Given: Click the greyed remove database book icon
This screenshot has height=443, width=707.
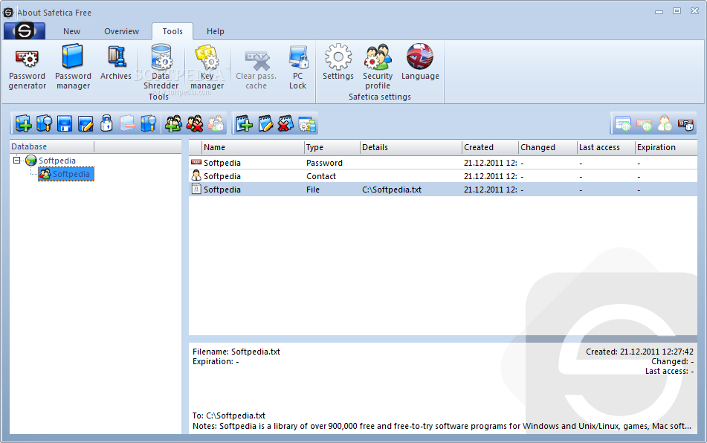Looking at the screenshot, I should (127, 123).
